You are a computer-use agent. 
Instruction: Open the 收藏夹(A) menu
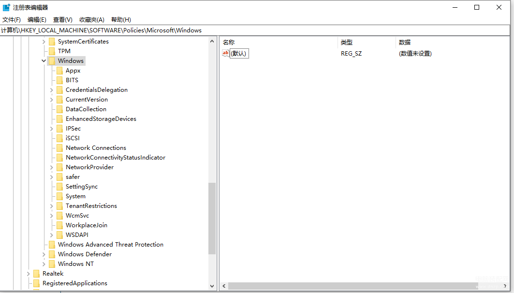[92, 20]
